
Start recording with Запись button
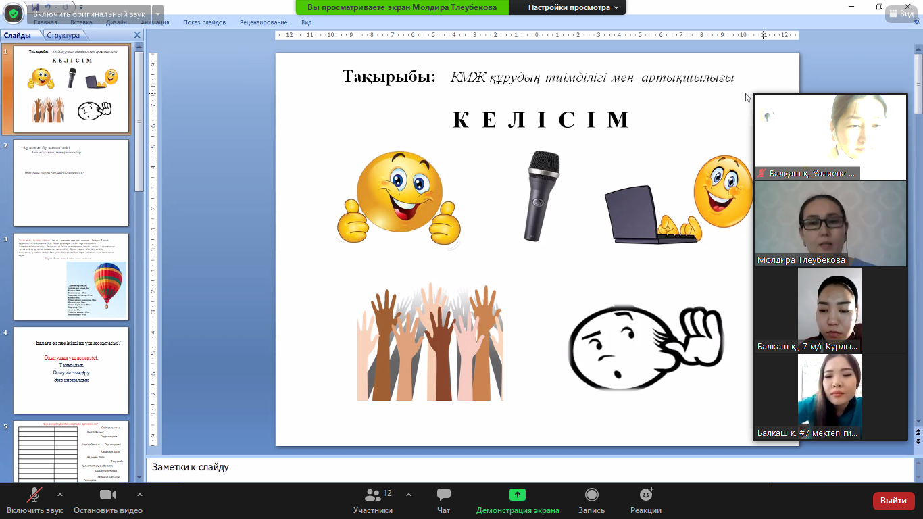[x=591, y=495]
